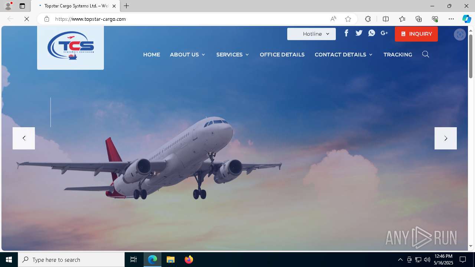Image resolution: width=475 pixels, height=267 pixels.
Task: Open Firefox from taskbar
Action: pyautogui.click(x=189, y=260)
